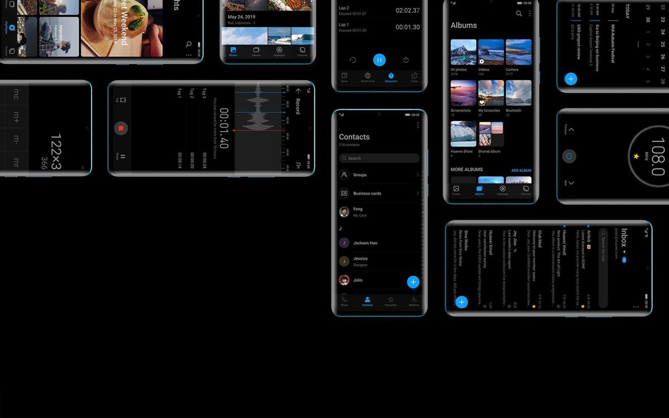Expand the Groups row chevron

tap(417, 175)
